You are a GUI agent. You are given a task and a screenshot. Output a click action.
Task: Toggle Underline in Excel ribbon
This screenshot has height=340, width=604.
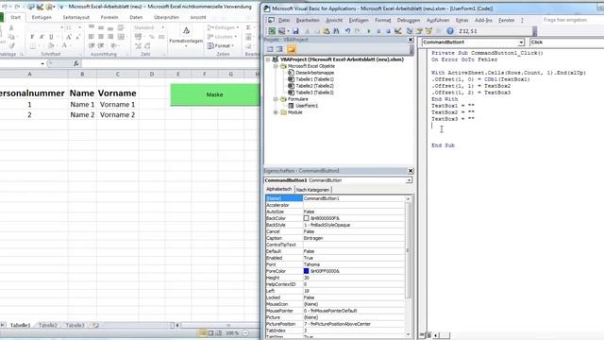[x=51, y=37]
